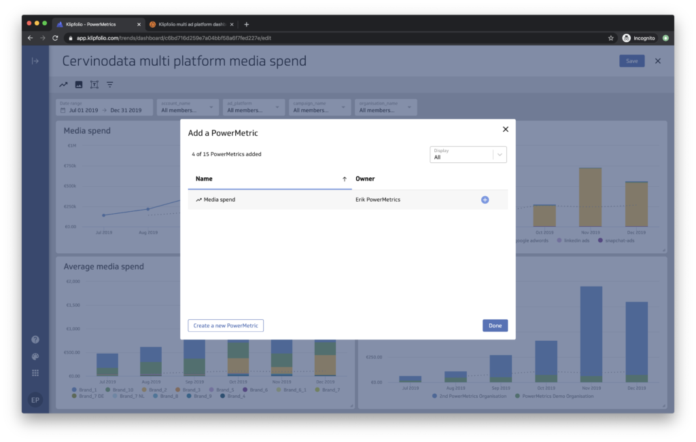Click the add image toolbar icon
The height and width of the screenshot is (442, 696).
79,85
